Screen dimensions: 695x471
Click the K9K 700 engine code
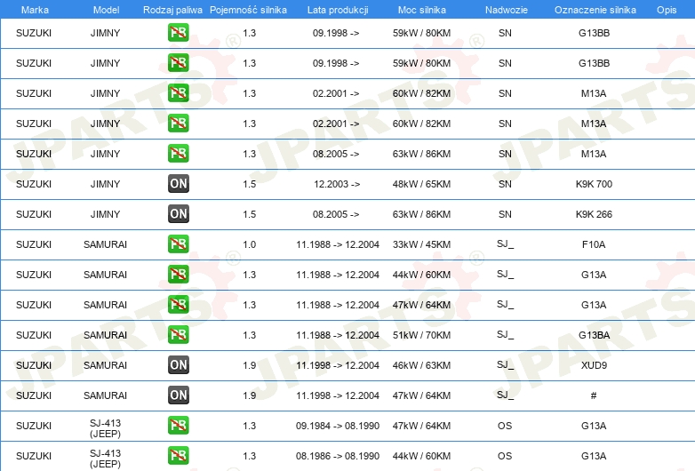coord(594,184)
